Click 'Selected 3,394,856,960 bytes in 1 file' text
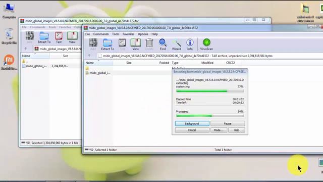Screen dimensions: 323x182 (55, 143)
